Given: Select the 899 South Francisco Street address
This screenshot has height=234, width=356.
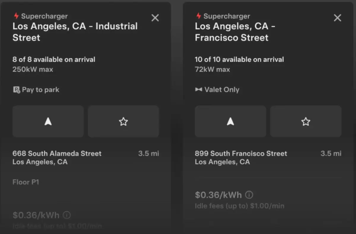Looking at the screenshot, I should (x=241, y=154).
